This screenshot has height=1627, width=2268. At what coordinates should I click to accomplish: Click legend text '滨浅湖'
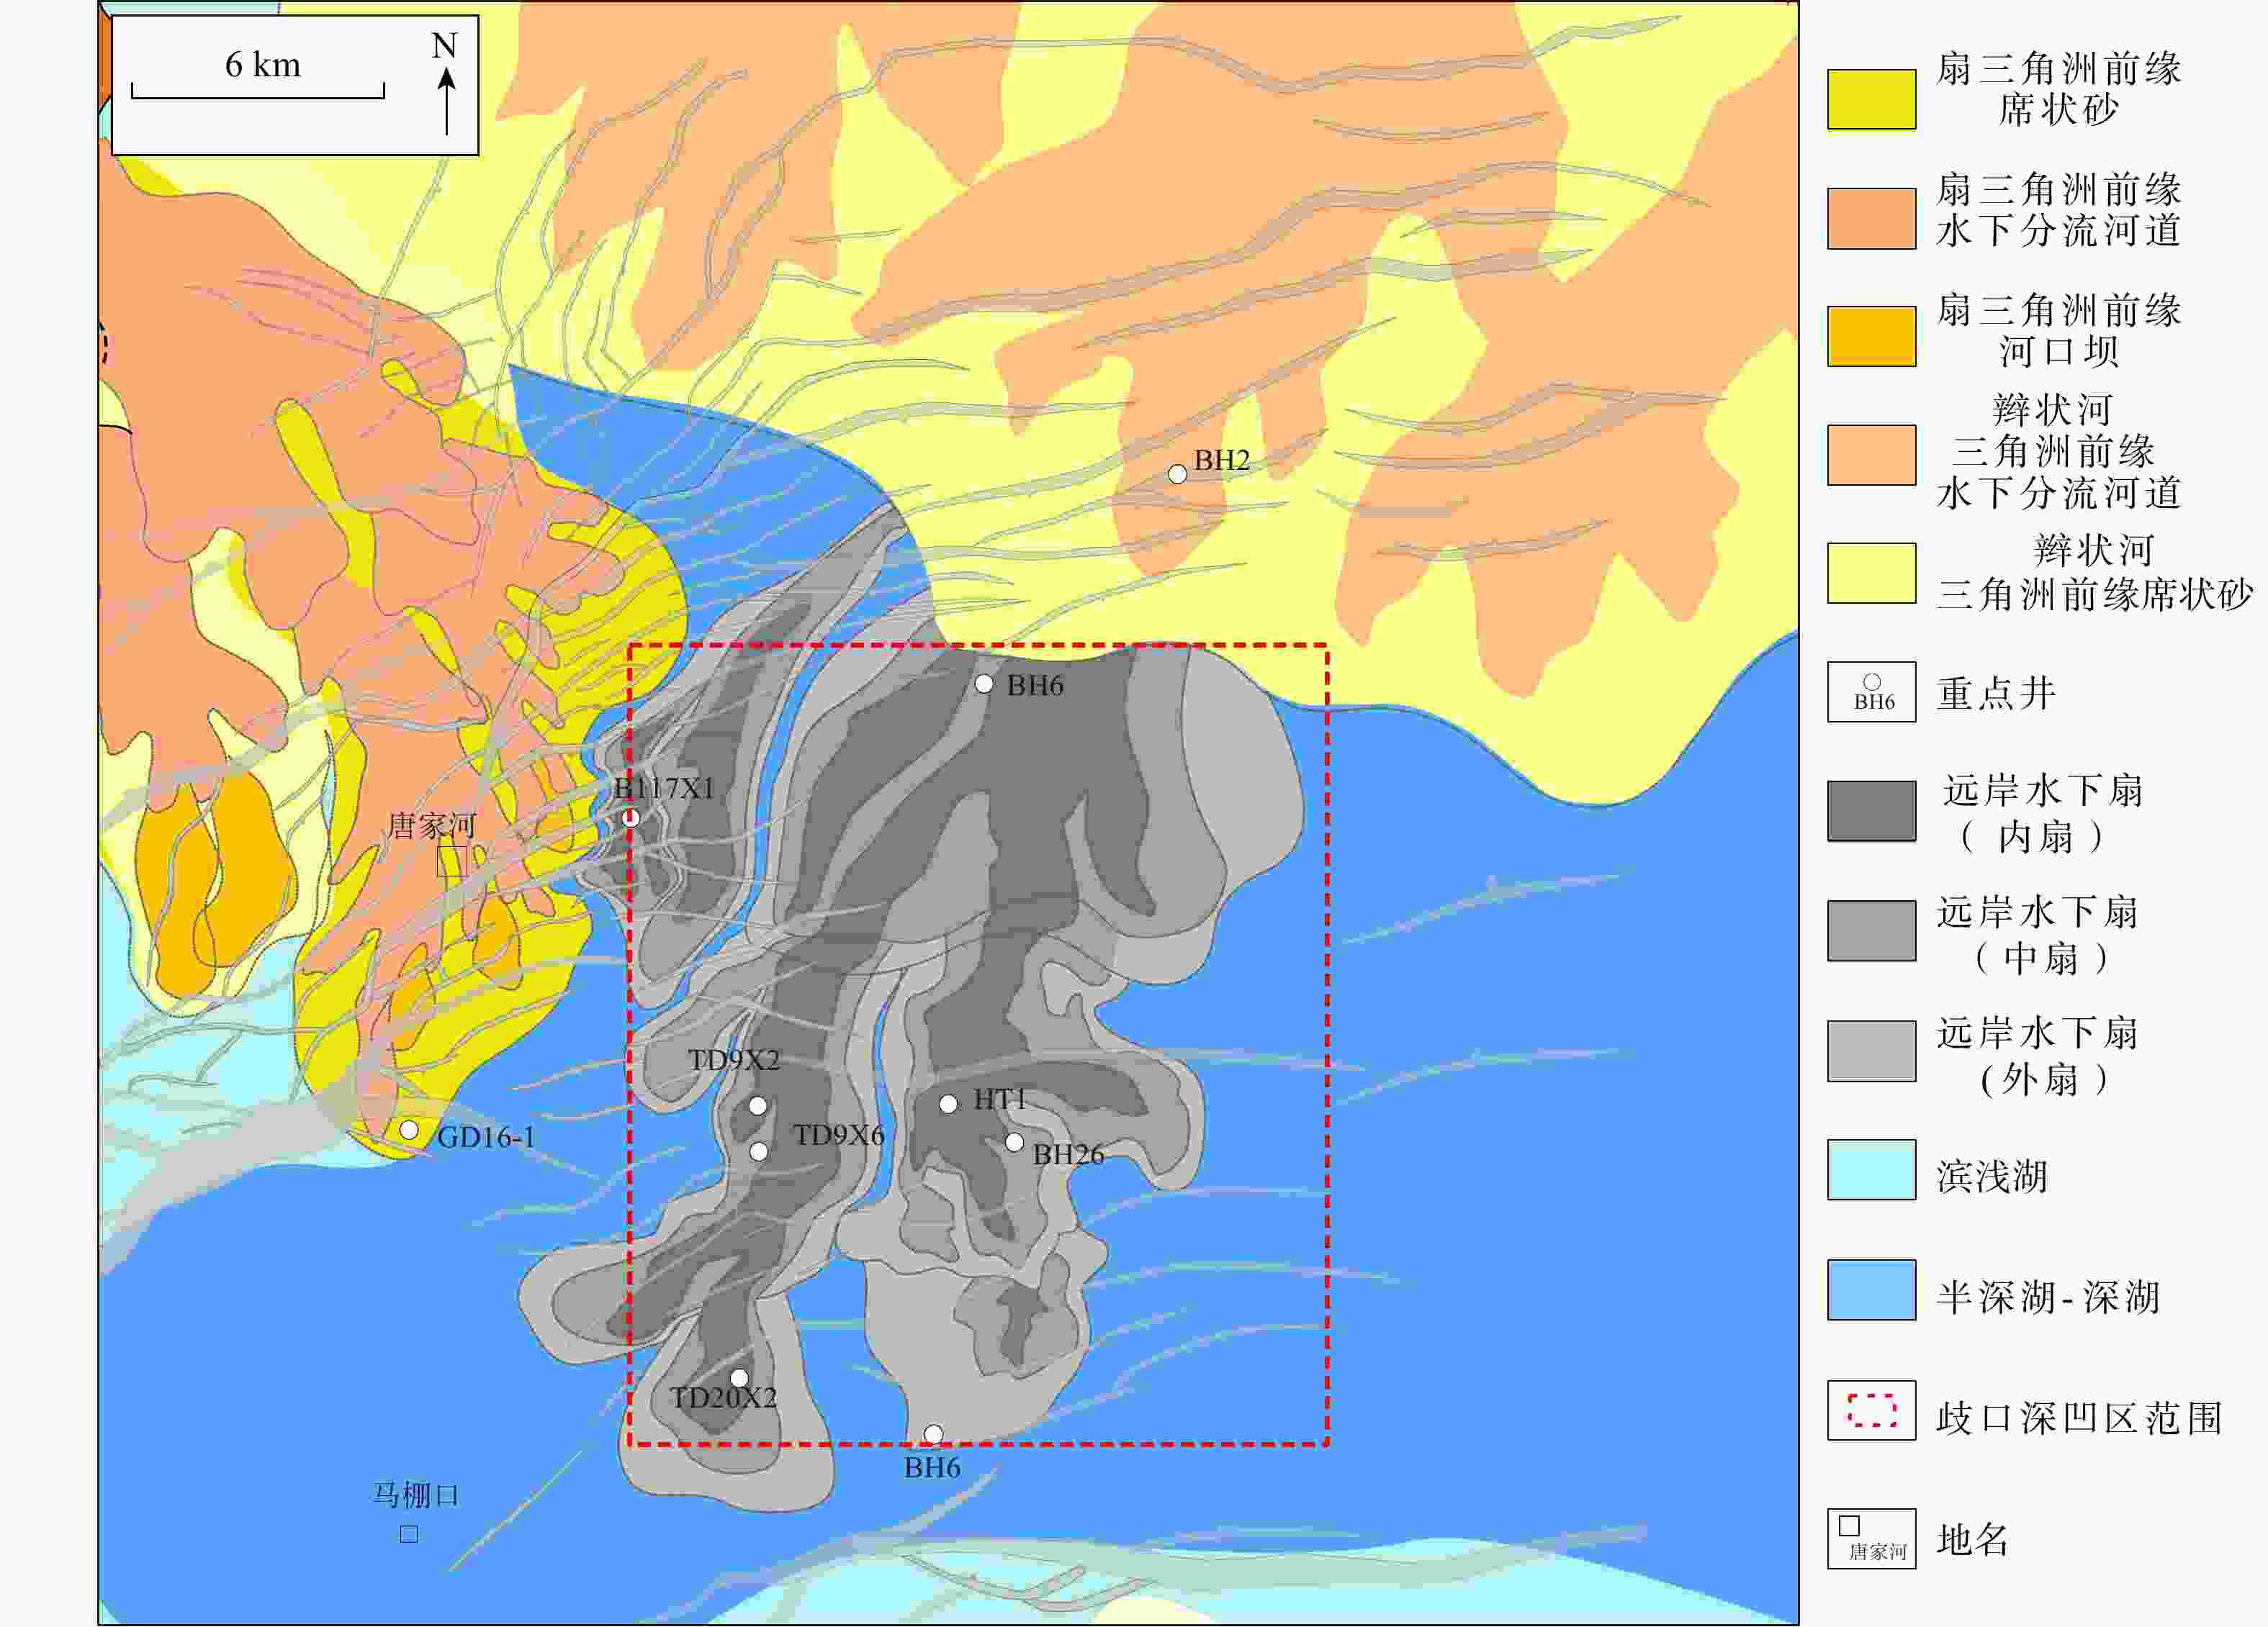1992,1175
